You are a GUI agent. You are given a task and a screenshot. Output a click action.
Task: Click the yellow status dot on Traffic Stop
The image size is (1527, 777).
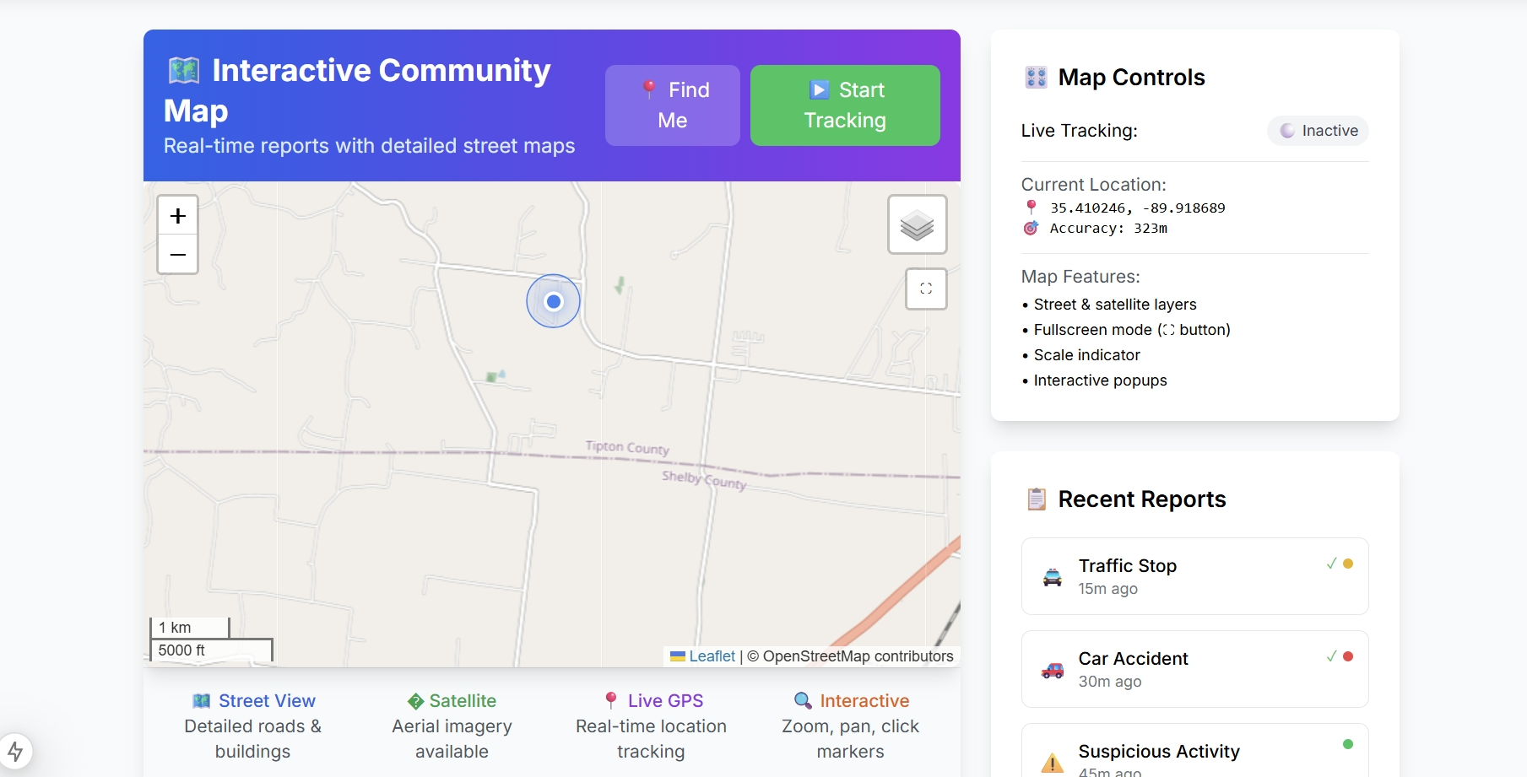point(1348,564)
